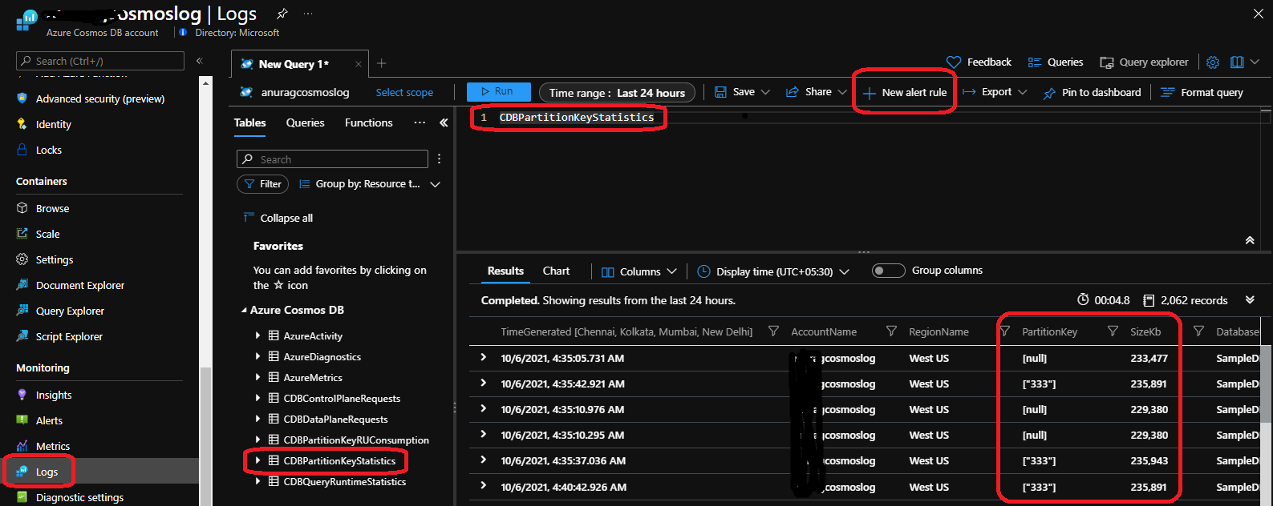Create a New alert rule

905,92
